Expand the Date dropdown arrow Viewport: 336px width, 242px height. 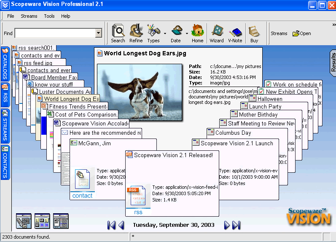click(x=187, y=33)
